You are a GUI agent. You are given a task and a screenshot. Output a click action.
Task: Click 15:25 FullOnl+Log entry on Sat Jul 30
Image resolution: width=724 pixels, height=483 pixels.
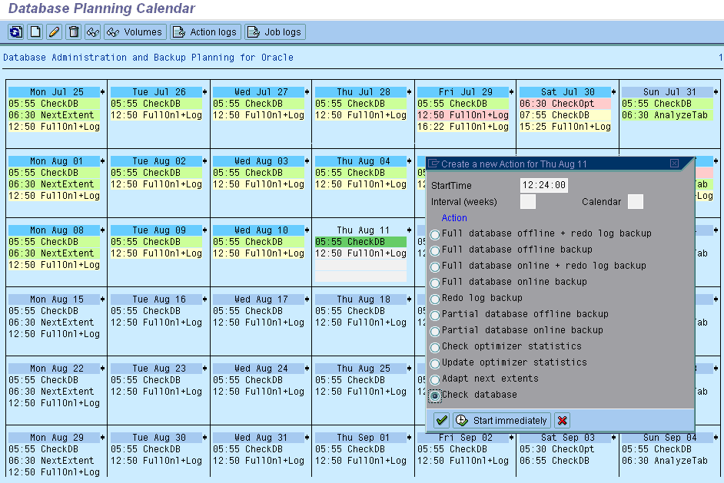click(565, 127)
